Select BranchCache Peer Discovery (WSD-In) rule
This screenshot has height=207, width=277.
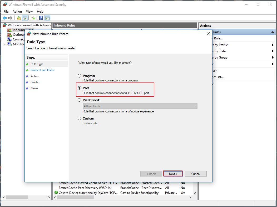pos(85,188)
